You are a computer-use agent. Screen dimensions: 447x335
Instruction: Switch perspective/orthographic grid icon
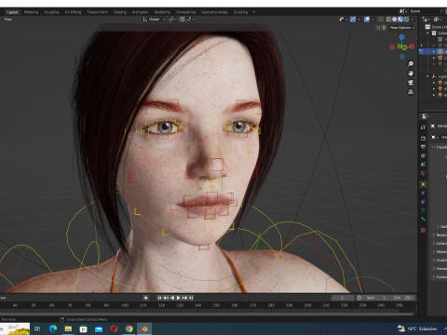411,92
